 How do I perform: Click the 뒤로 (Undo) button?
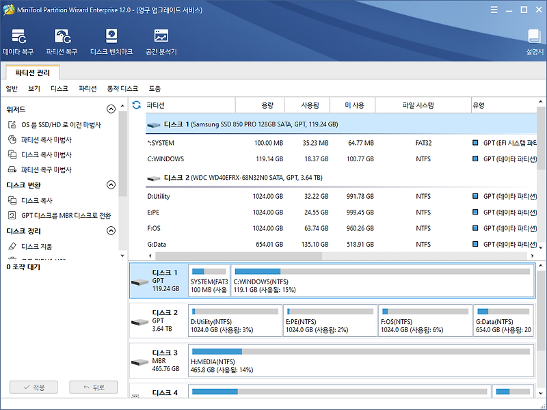[x=94, y=387]
